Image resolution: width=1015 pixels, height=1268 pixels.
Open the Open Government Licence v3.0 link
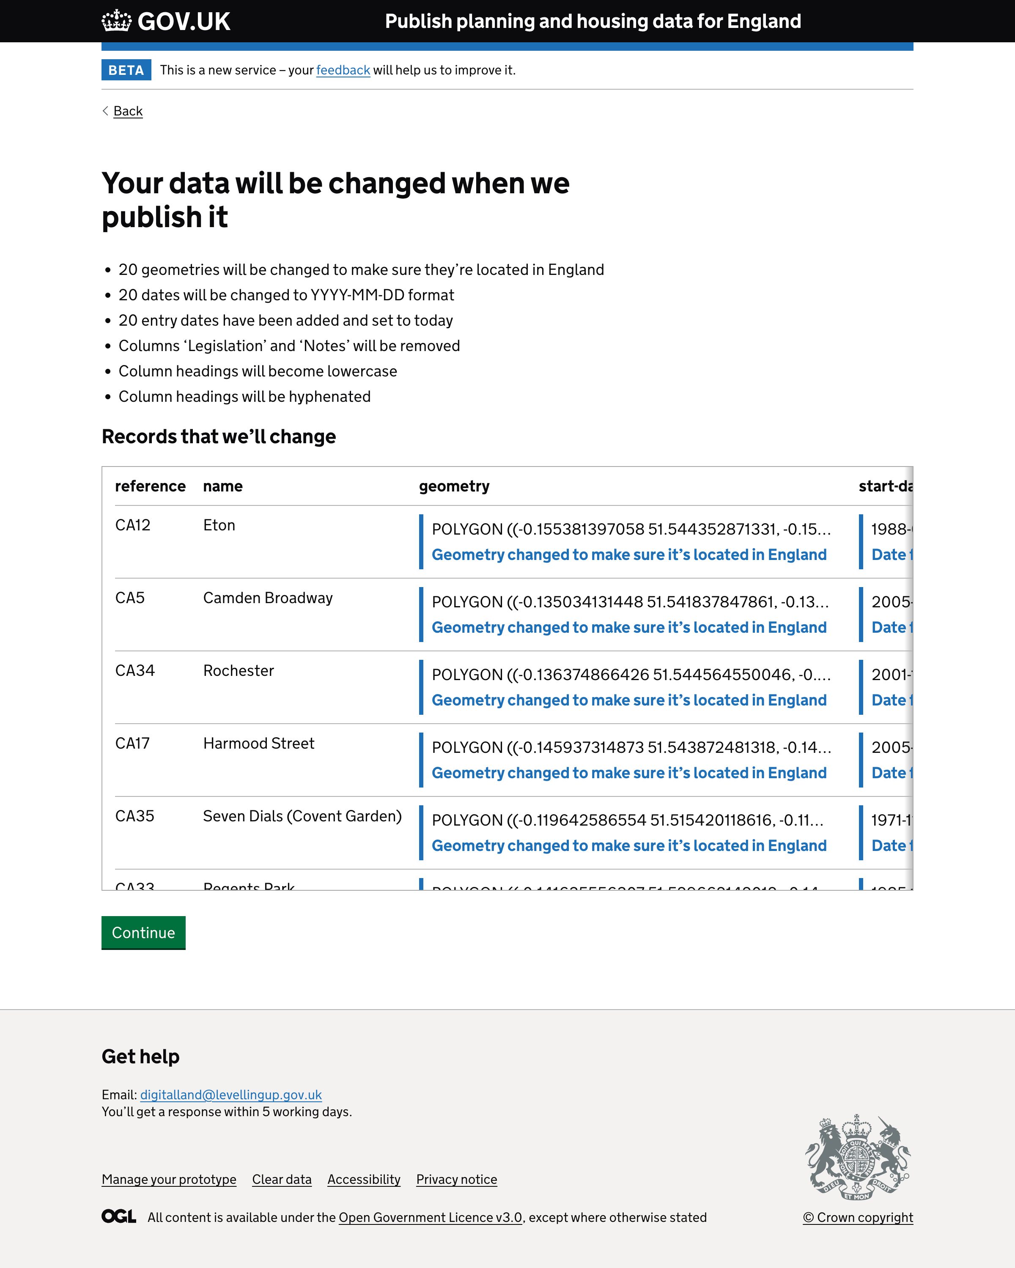click(430, 1217)
